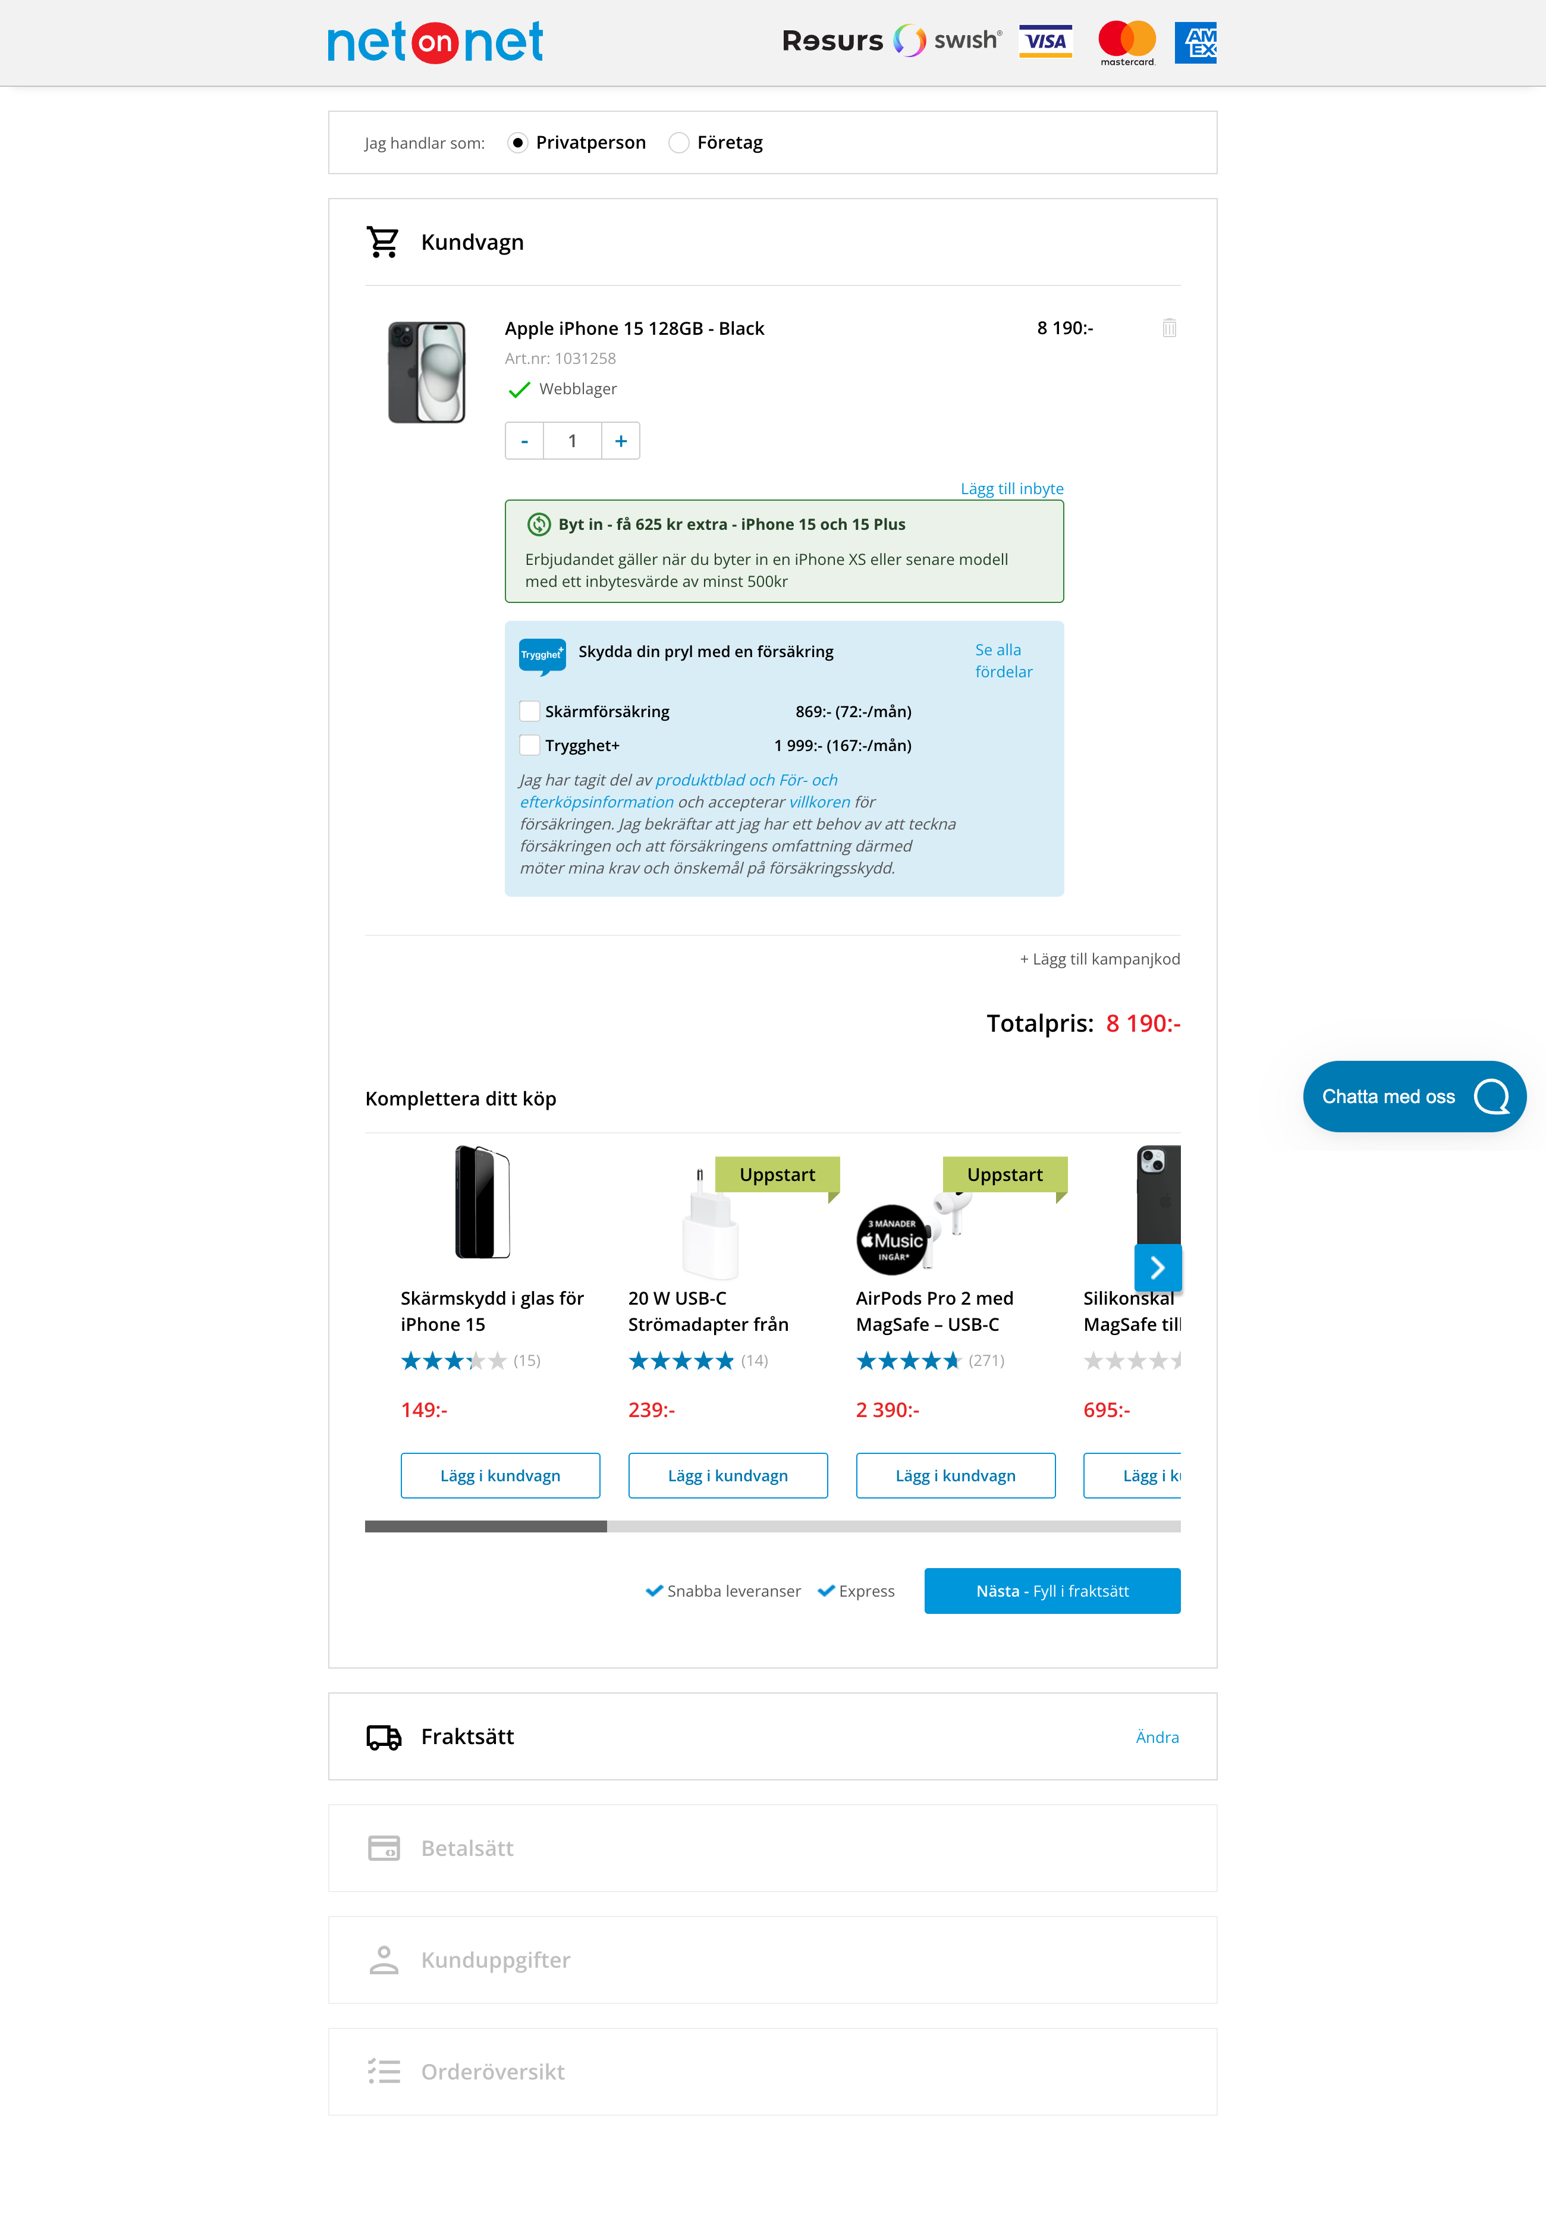The height and width of the screenshot is (2224, 1546).
Task: Open the Orderöversikt section
Action: tap(492, 2071)
